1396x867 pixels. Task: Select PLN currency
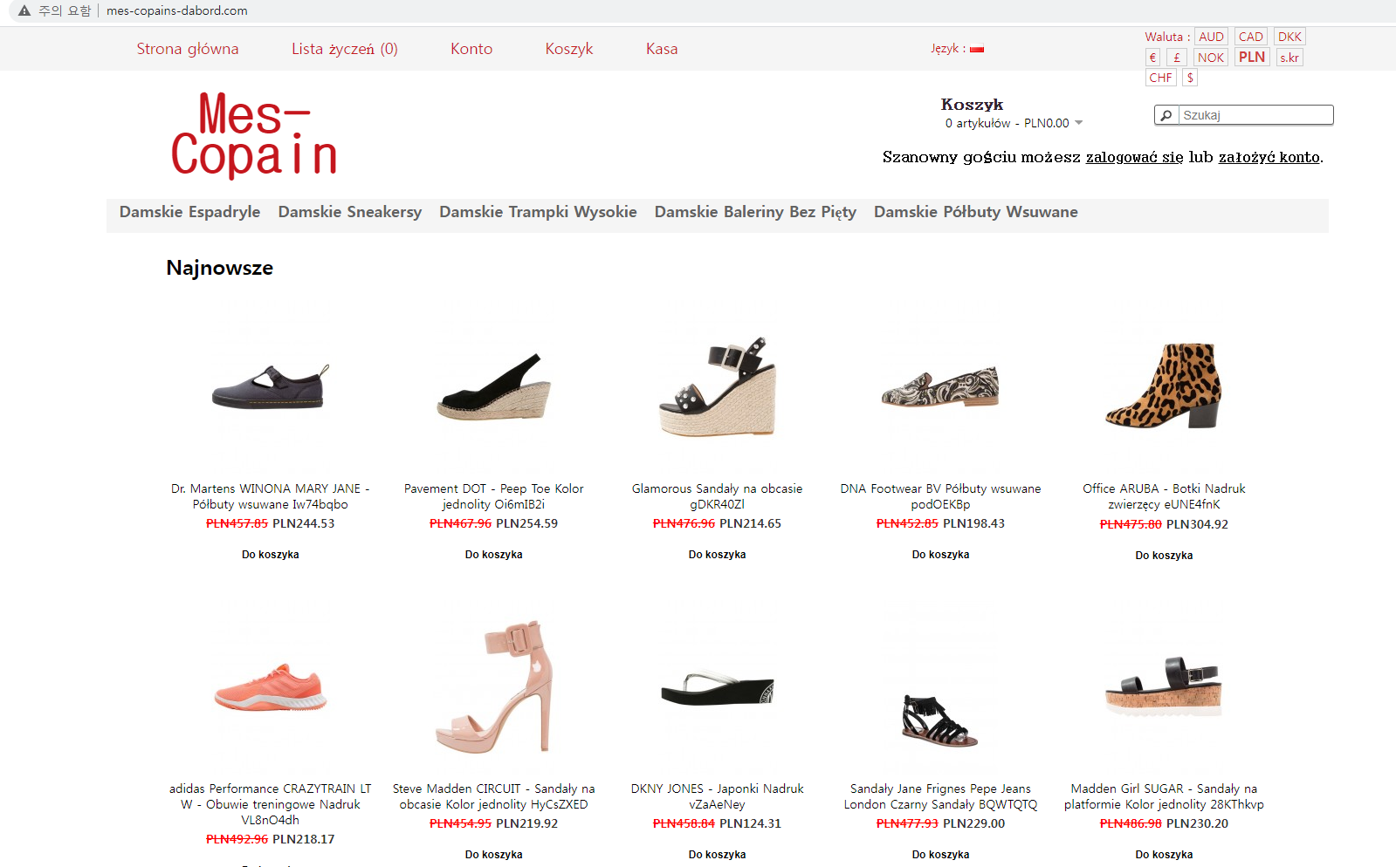point(1252,57)
